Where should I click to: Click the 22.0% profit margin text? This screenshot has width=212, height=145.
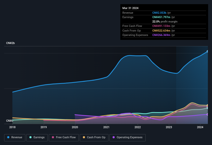[x=165, y=21]
